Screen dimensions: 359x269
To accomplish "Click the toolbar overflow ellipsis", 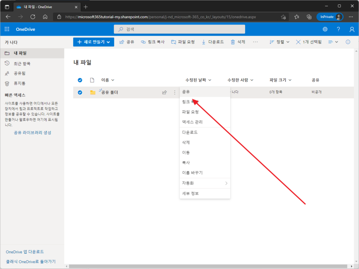I will click(x=255, y=42).
